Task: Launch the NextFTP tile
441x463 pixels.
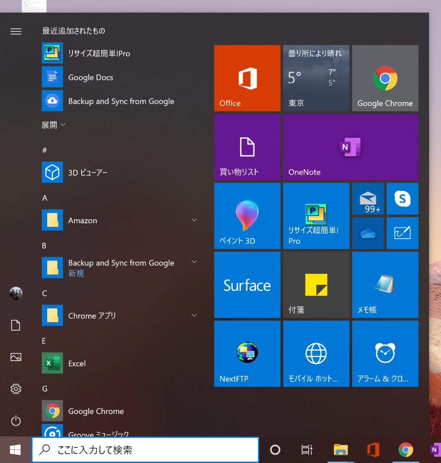Action: [247, 353]
